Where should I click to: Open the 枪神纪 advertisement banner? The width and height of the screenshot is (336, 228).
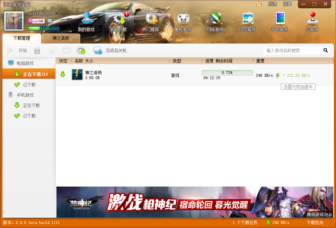pyautogui.click(x=195, y=202)
